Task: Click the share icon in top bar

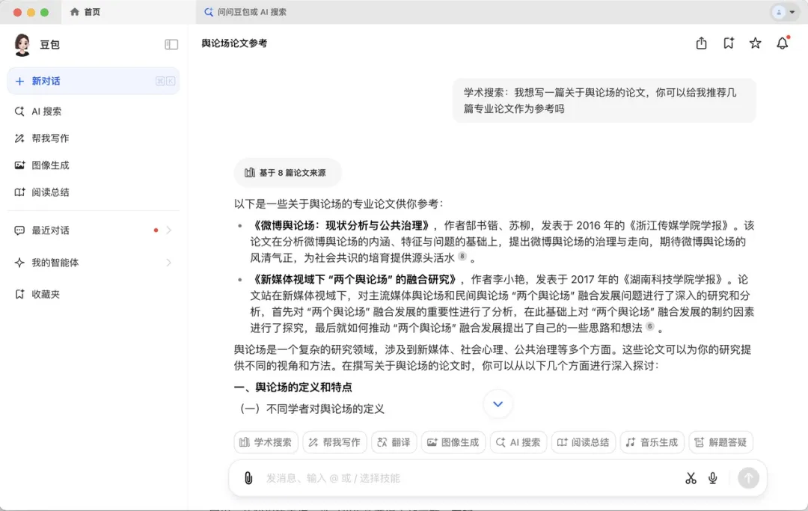Action: pos(701,43)
